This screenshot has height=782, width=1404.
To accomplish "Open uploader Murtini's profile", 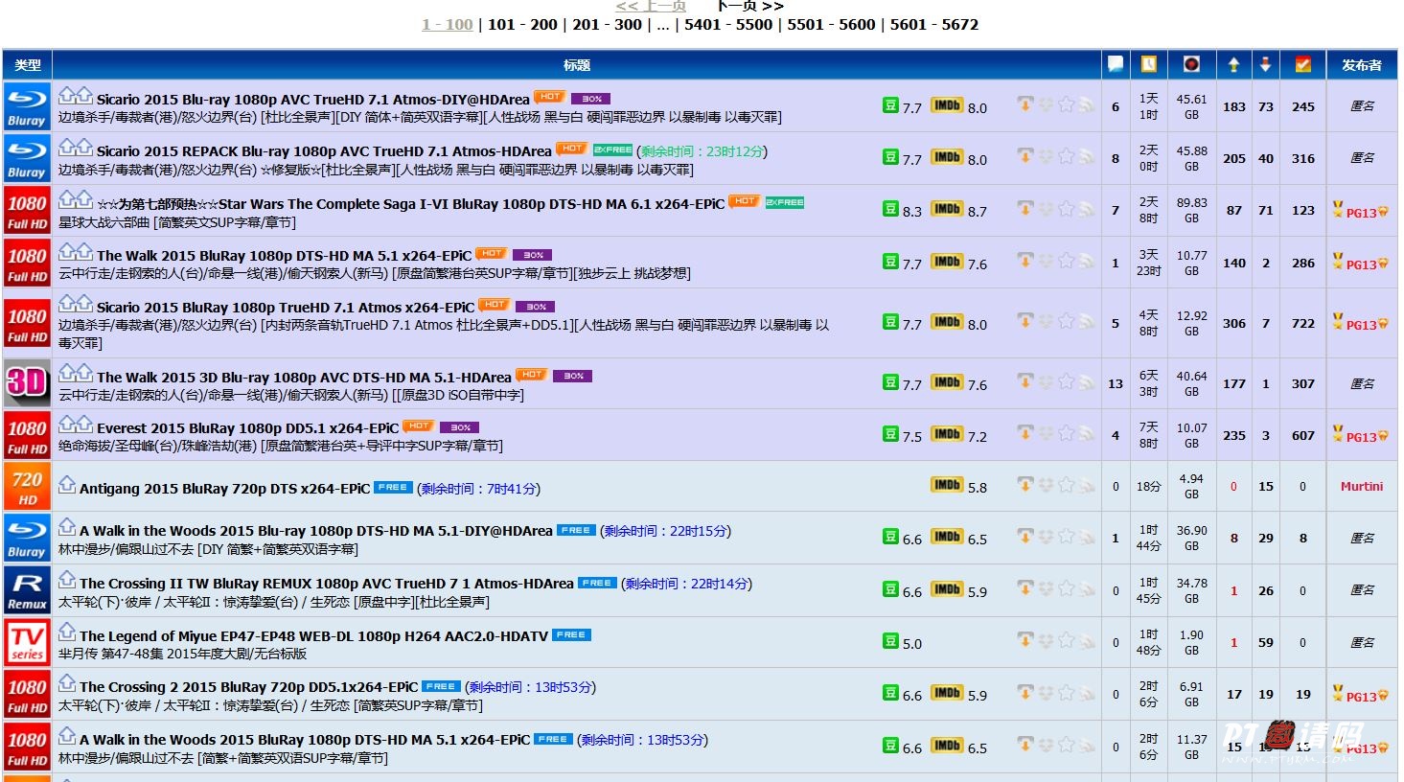I will click(1361, 486).
